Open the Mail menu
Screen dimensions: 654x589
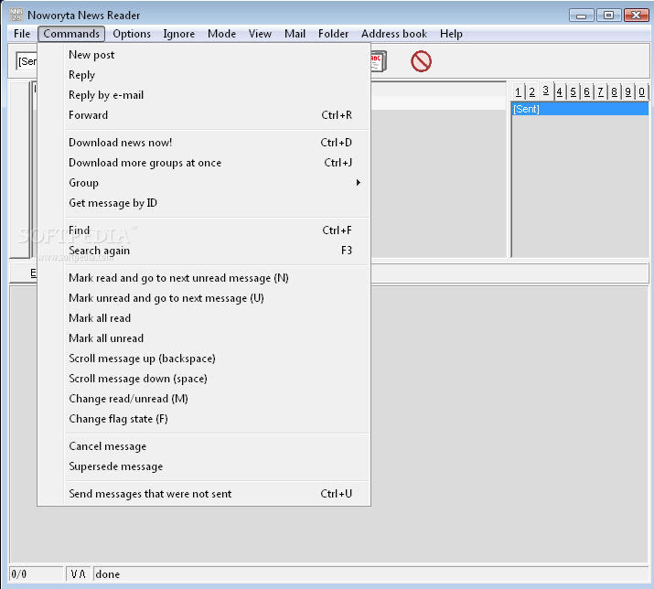click(295, 34)
